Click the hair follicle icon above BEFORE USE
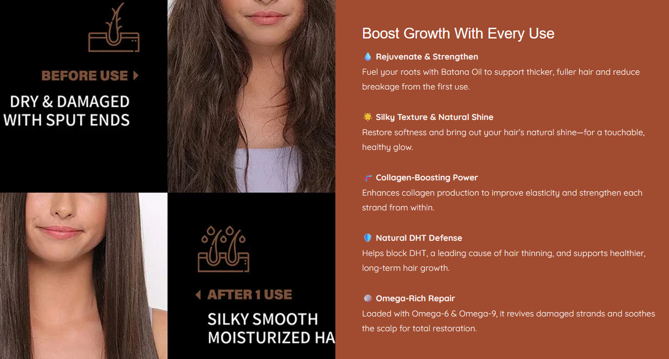 [x=114, y=28]
